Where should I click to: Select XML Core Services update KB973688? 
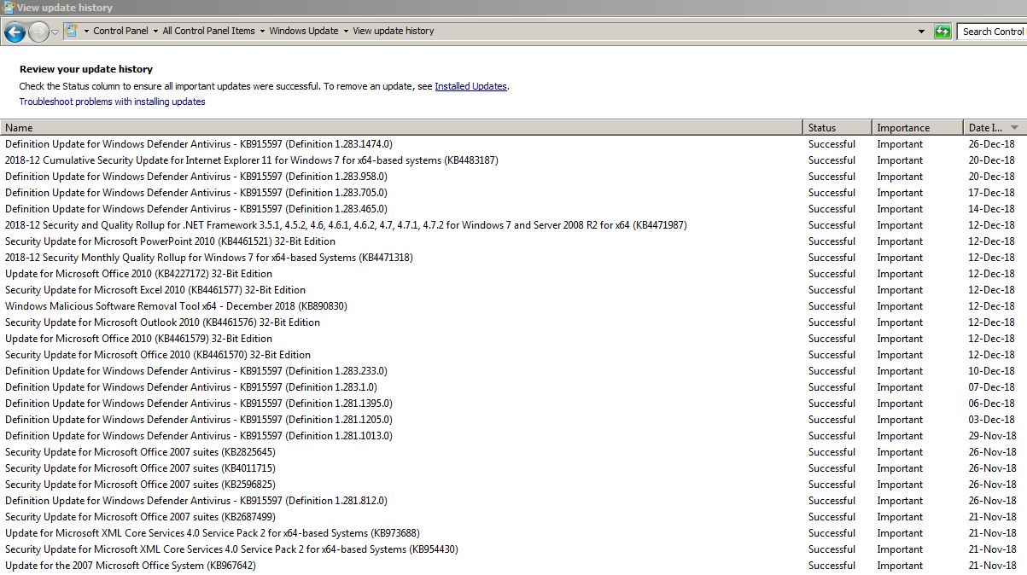point(512,533)
